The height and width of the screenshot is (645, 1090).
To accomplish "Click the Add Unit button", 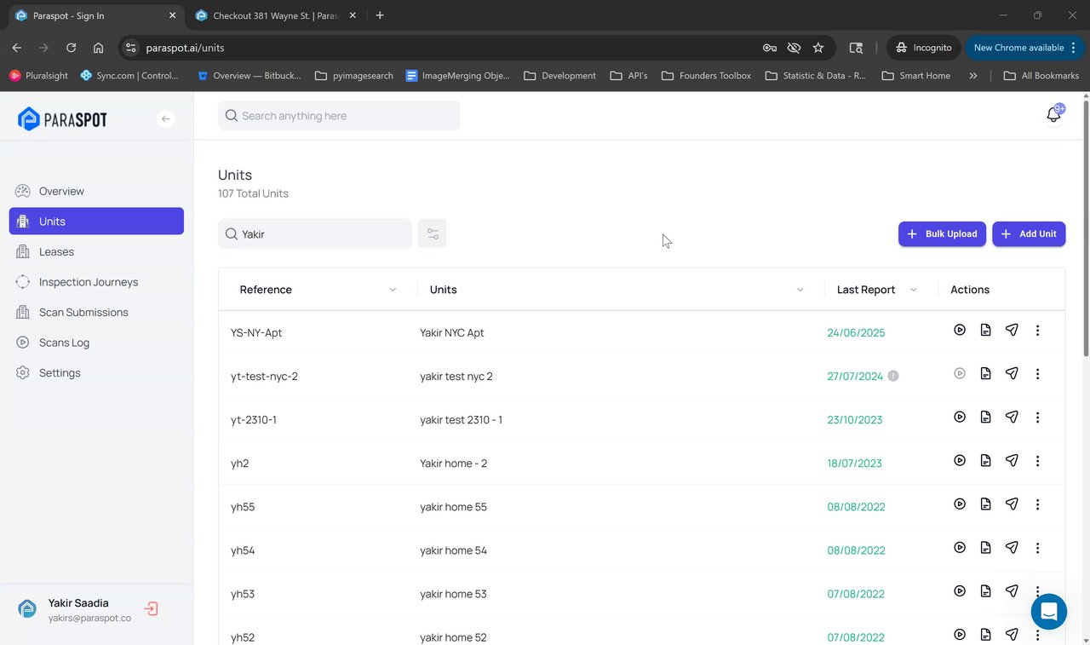I will pyautogui.click(x=1029, y=233).
